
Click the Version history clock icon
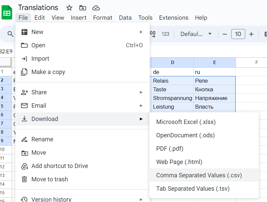[x=24, y=199]
